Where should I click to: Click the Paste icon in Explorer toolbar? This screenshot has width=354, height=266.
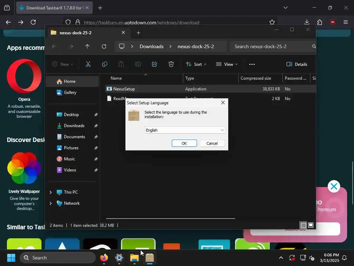(x=121, y=64)
